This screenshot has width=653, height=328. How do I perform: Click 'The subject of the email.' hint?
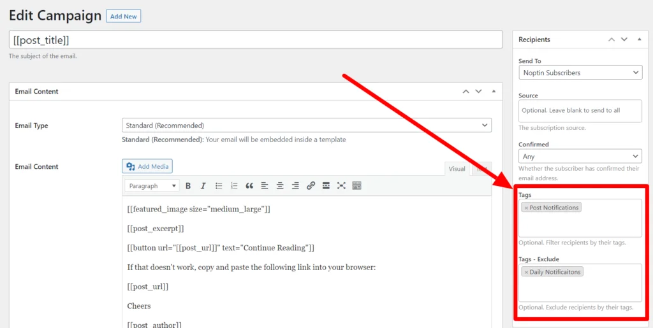point(43,55)
